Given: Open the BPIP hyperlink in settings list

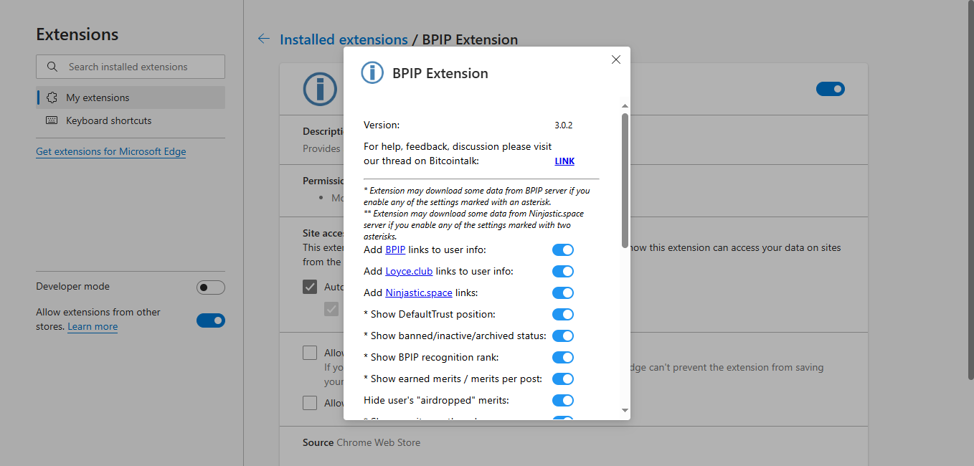Looking at the screenshot, I should pyautogui.click(x=395, y=249).
